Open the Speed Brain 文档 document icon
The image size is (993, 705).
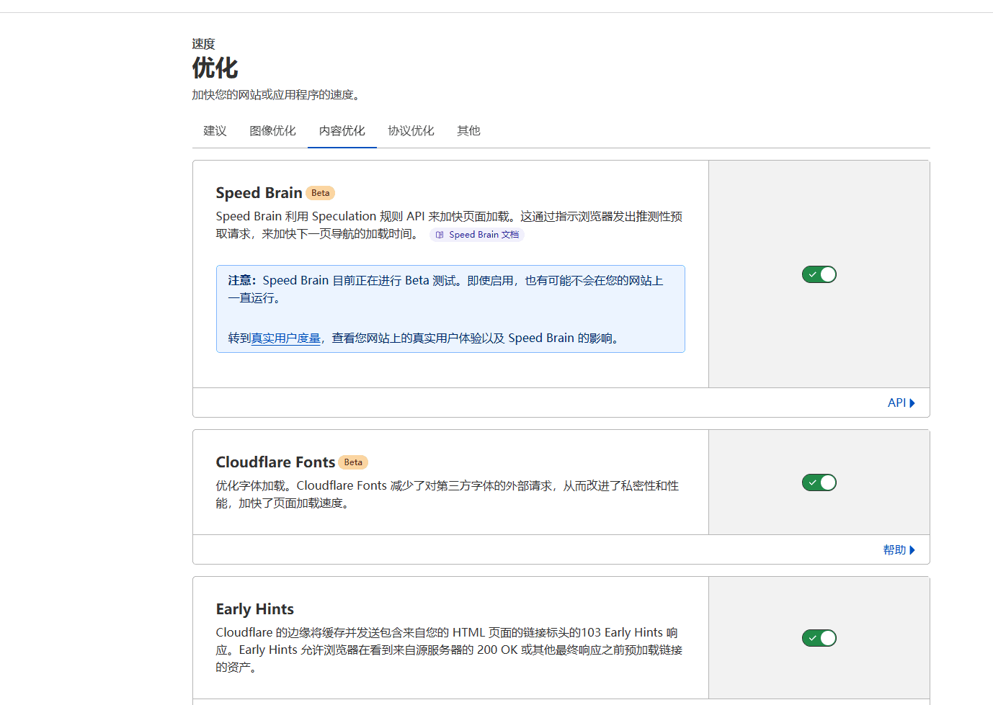pyautogui.click(x=440, y=234)
